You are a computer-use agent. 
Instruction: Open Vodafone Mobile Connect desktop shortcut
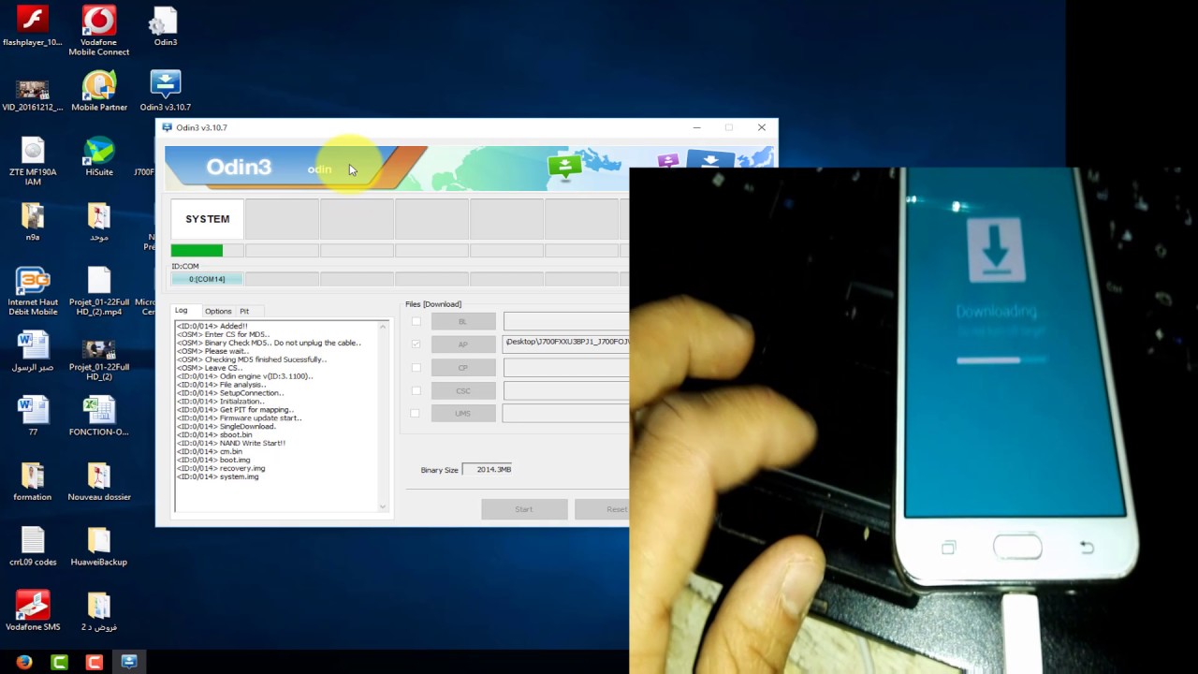98,30
